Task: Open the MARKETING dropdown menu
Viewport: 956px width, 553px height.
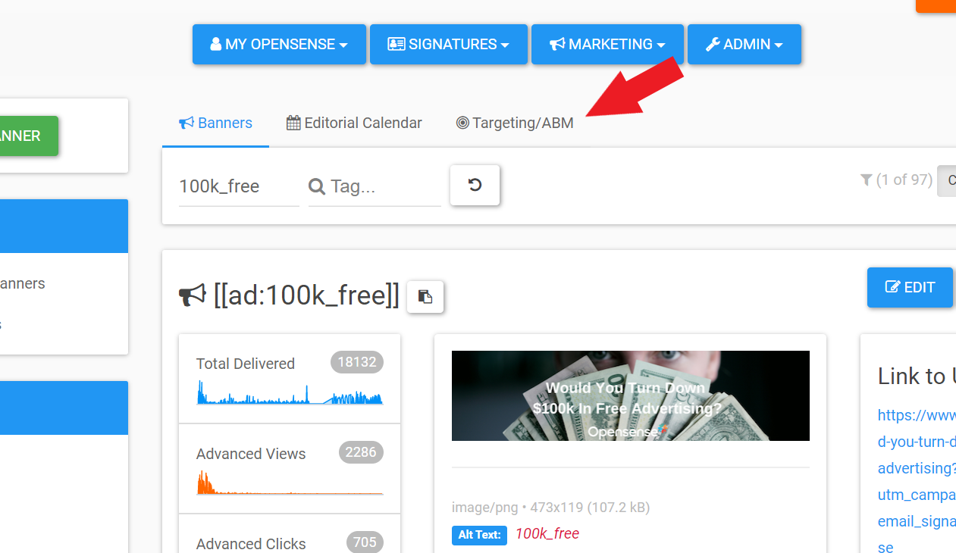Action: [x=607, y=44]
